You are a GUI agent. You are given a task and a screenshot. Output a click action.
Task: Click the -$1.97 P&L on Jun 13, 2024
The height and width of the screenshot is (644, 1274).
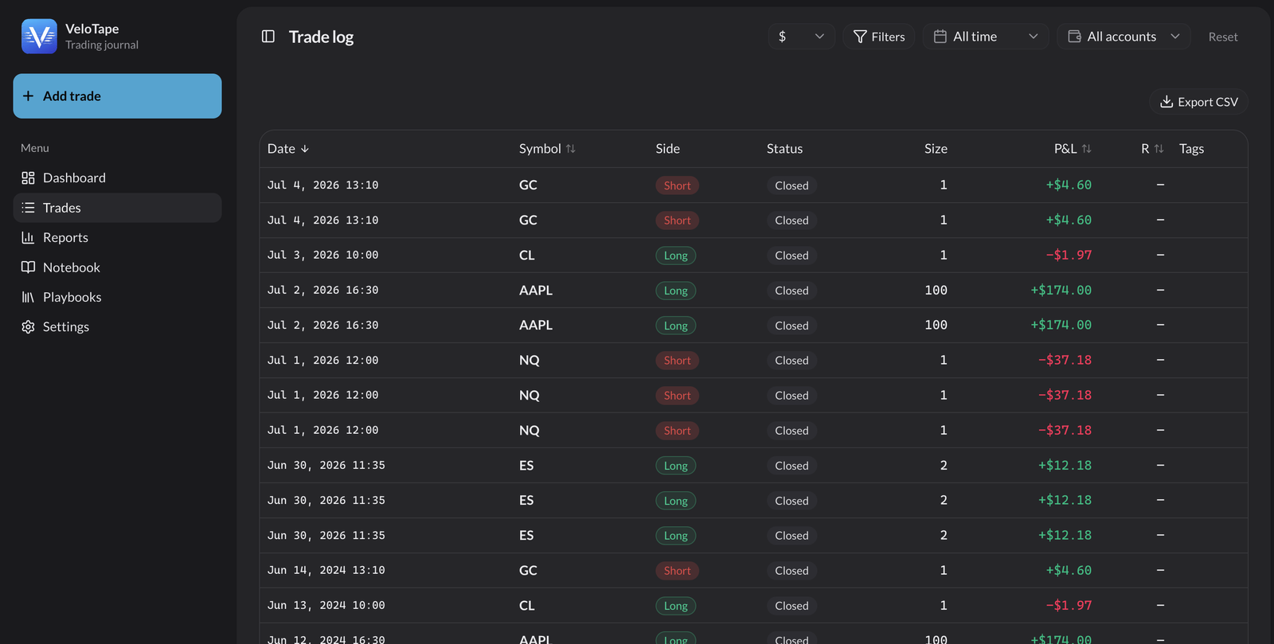point(1069,606)
